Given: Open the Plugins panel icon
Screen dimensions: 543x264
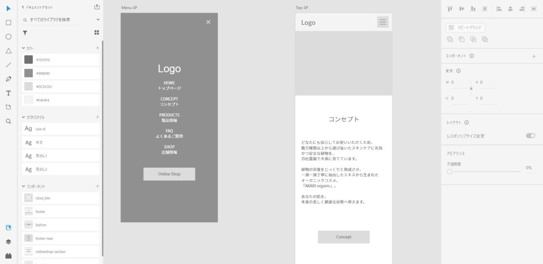Looking at the screenshot, I should tap(8, 256).
